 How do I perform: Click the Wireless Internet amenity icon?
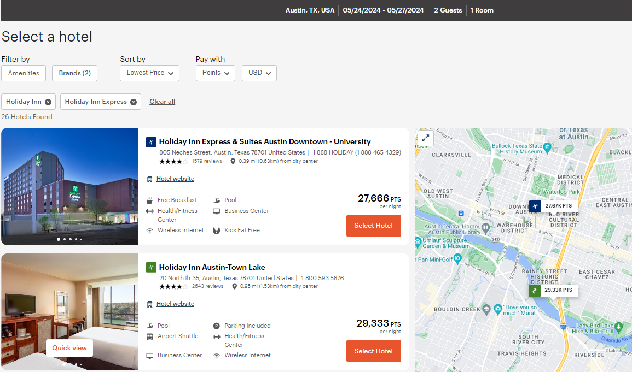pyautogui.click(x=149, y=230)
